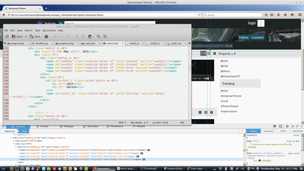Screen dimensions: 304x171
Task: Toggle media player fullscreen icon
Action: click(x=212, y=79)
